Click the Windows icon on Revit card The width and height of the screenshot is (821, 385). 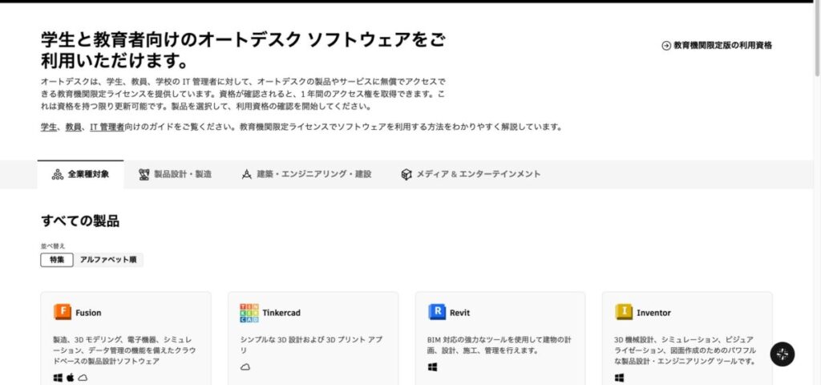[x=432, y=367]
